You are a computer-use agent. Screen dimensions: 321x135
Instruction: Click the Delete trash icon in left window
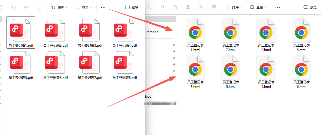click(x=39, y=7)
